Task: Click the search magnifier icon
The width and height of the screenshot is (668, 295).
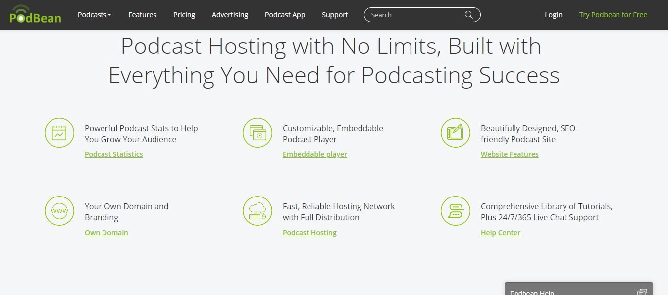Action: pyautogui.click(x=468, y=15)
